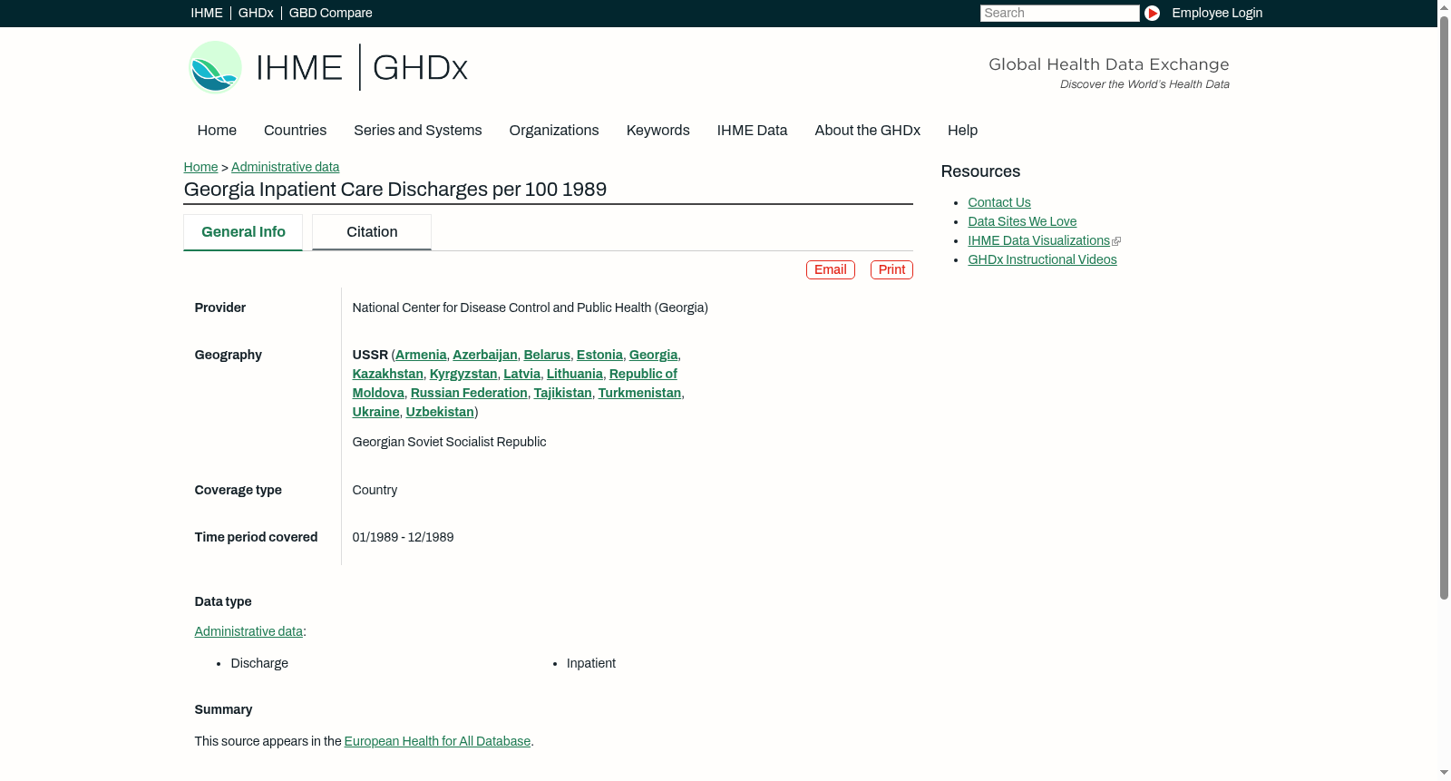Viewport: 1451px width, 781px height.
Task: Click the GHDx wordmark in the header
Action: pyautogui.click(x=420, y=68)
